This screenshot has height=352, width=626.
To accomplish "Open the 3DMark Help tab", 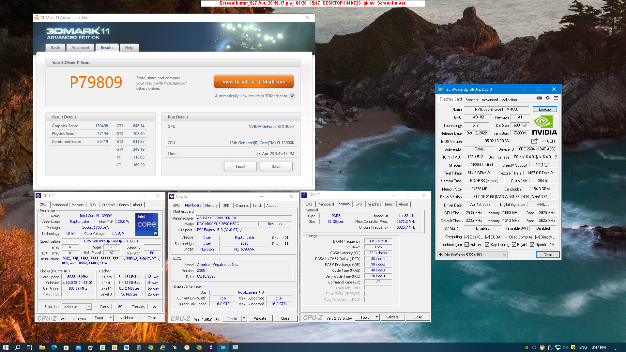I will pyautogui.click(x=129, y=48).
